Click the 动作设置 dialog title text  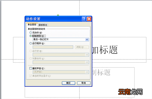pos(33,19)
